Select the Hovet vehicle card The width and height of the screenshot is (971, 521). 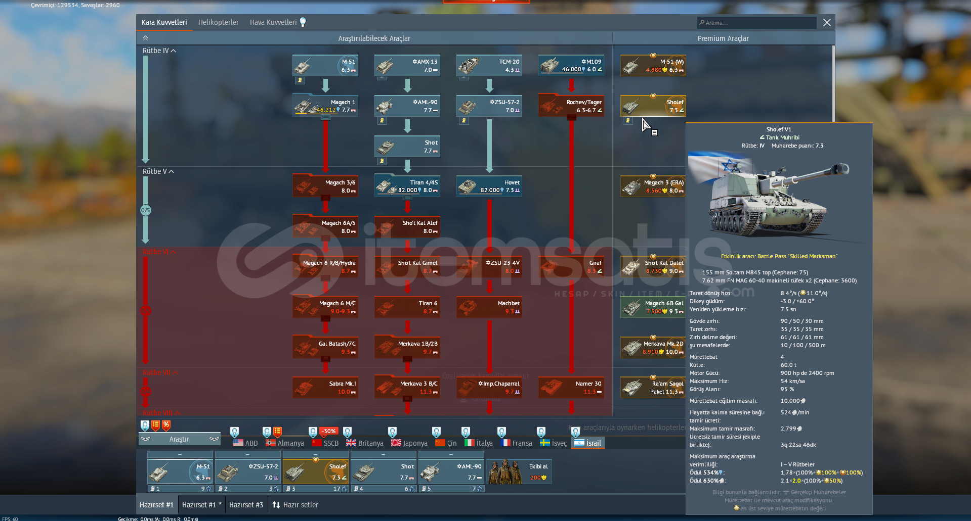tap(489, 186)
